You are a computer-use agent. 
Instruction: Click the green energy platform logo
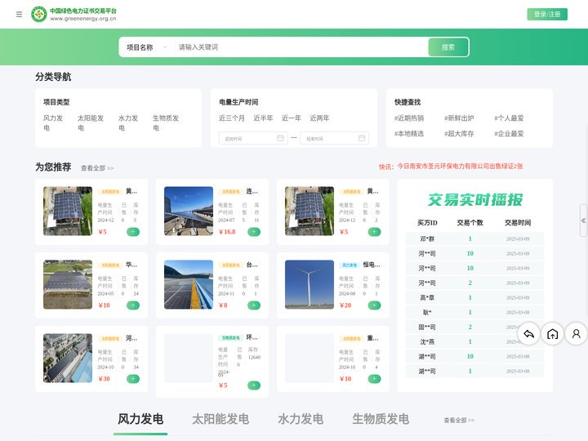point(73,14)
